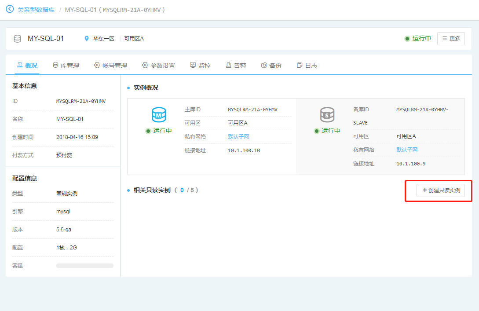Viewport: 479px width, 311px height.
Task: Click master 可用区 value 可用区A
Action: coord(238,123)
